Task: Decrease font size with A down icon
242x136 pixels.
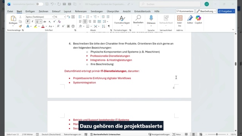Action: (x=63, y=26)
